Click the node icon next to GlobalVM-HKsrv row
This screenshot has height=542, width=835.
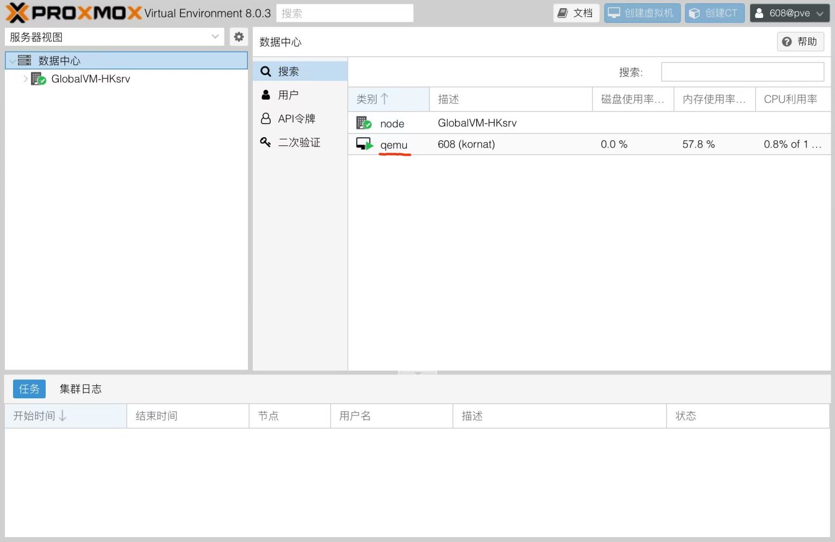(363, 122)
